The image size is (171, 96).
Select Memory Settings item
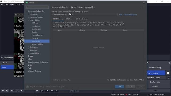click(x=37, y=44)
